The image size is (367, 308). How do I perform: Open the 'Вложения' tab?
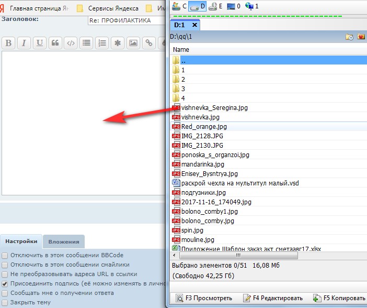64,241
